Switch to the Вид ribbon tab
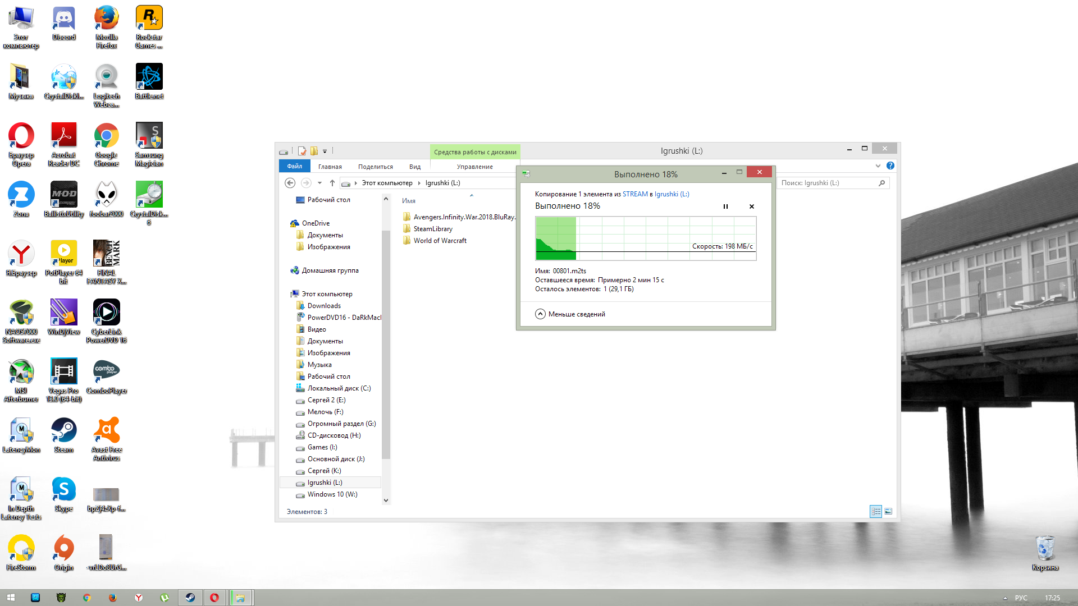Viewport: 1078px width, 606px height. click(x=415, y=167)
